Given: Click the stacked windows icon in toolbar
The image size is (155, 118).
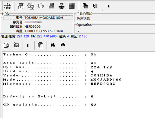Looking at the screenshot, I should tap(85, 6).
